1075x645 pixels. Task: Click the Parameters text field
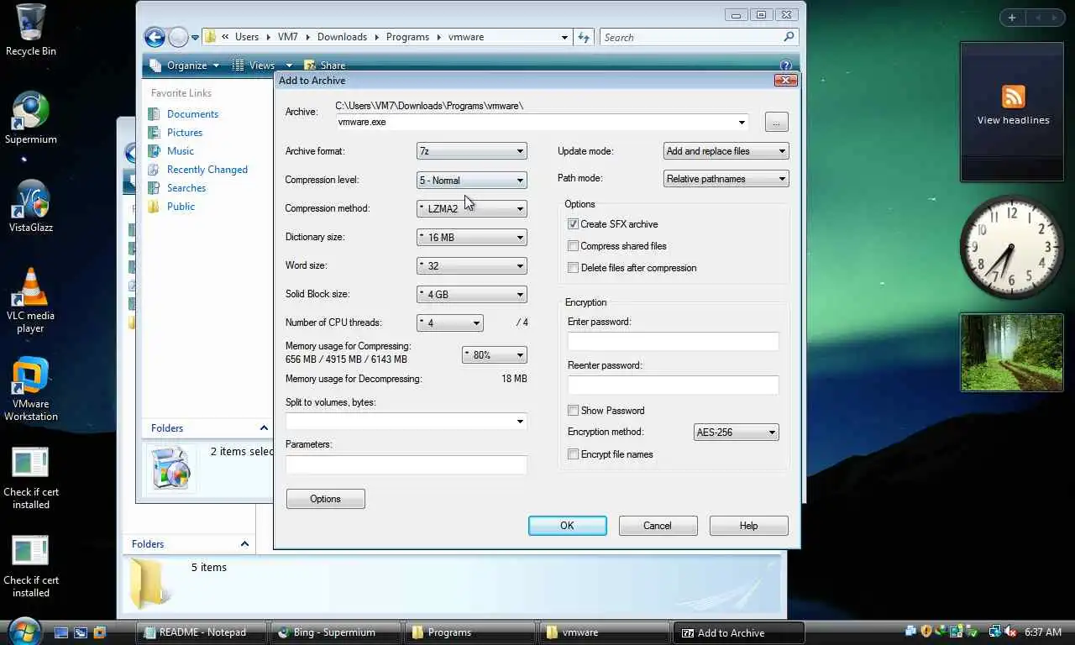pos(406,464)
